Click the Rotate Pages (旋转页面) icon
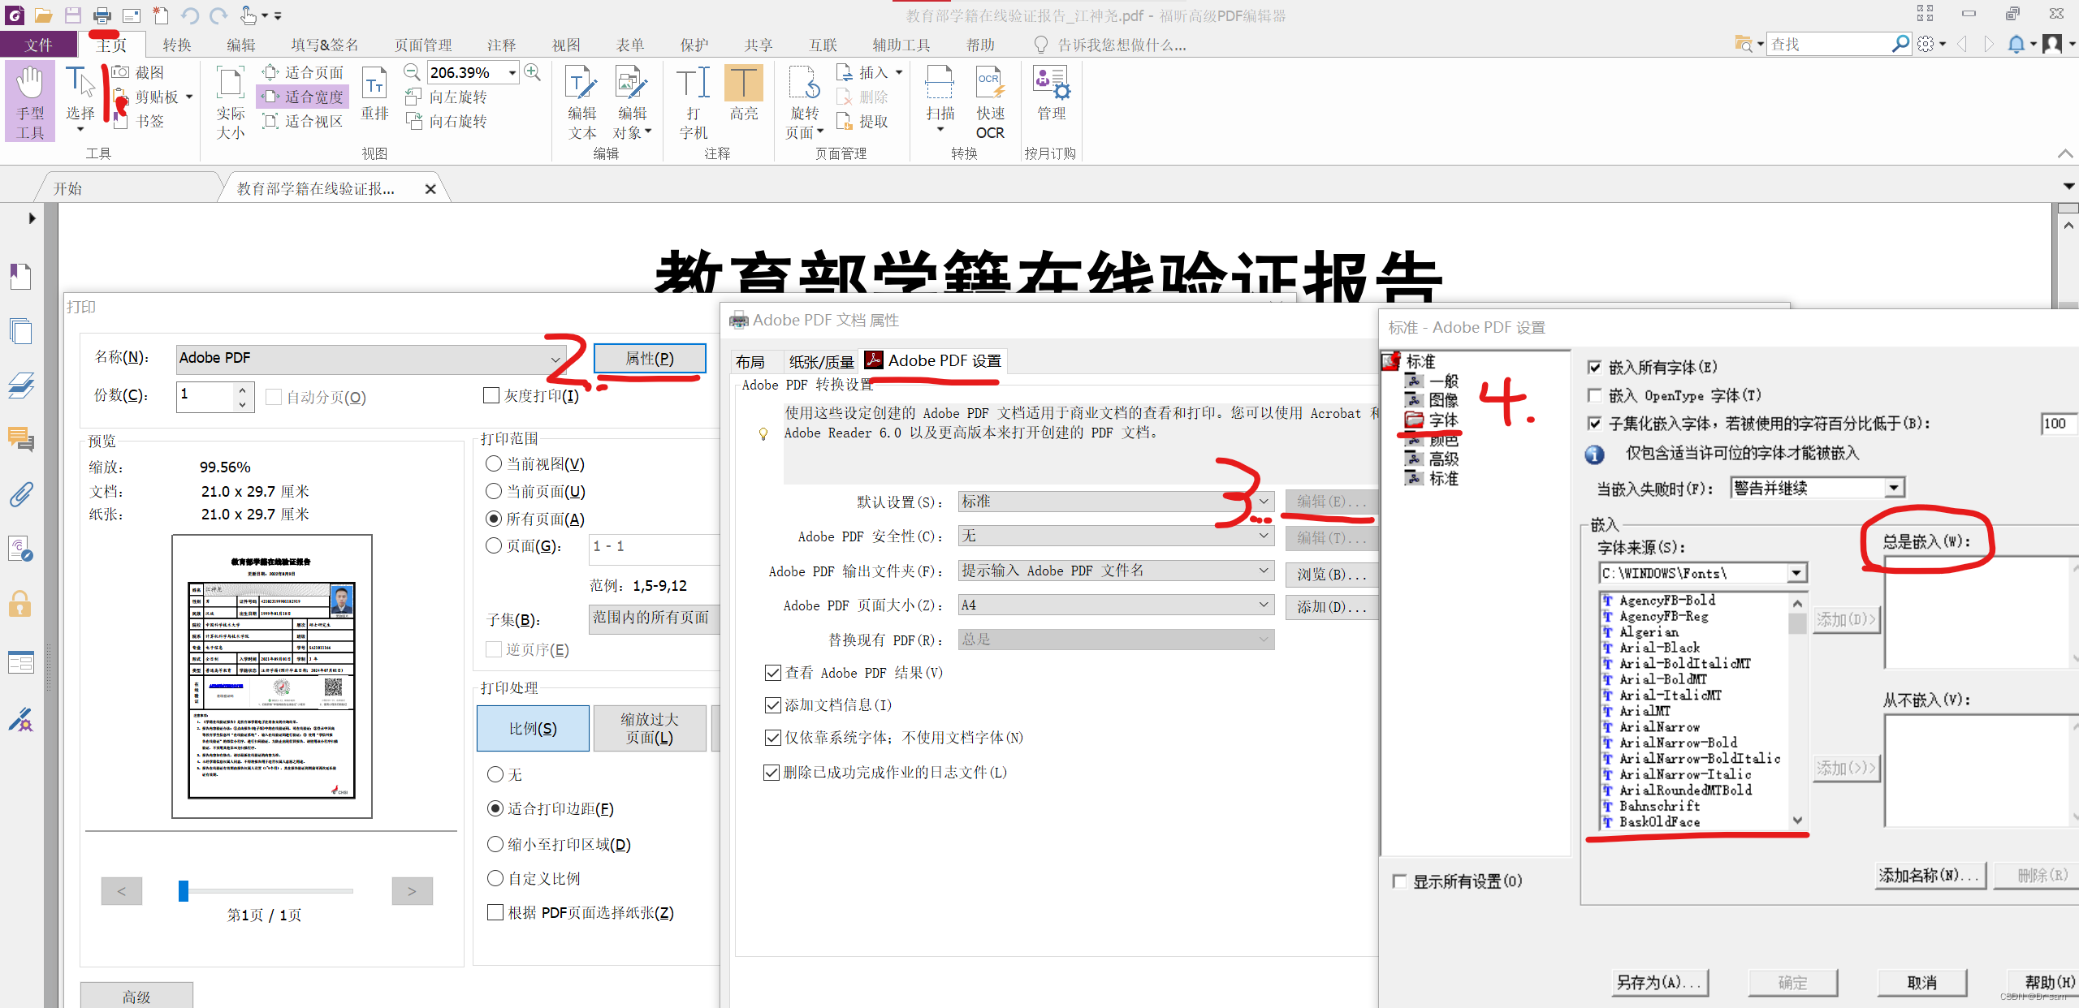The height and width of the screenshot is (1008, 2079). pos(804,102)
